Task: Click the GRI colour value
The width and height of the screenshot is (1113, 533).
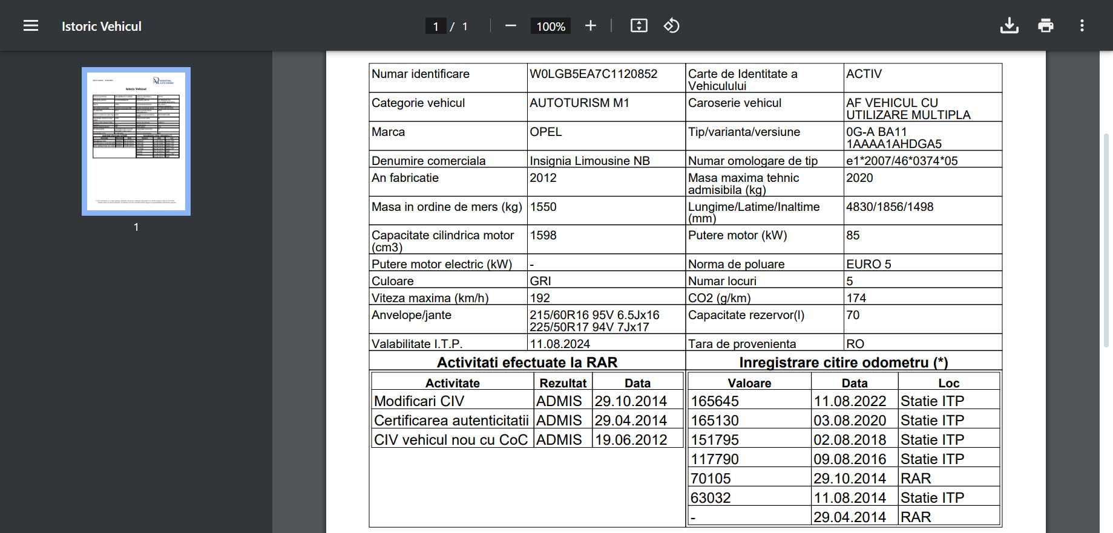Action: tap(540, 281)
